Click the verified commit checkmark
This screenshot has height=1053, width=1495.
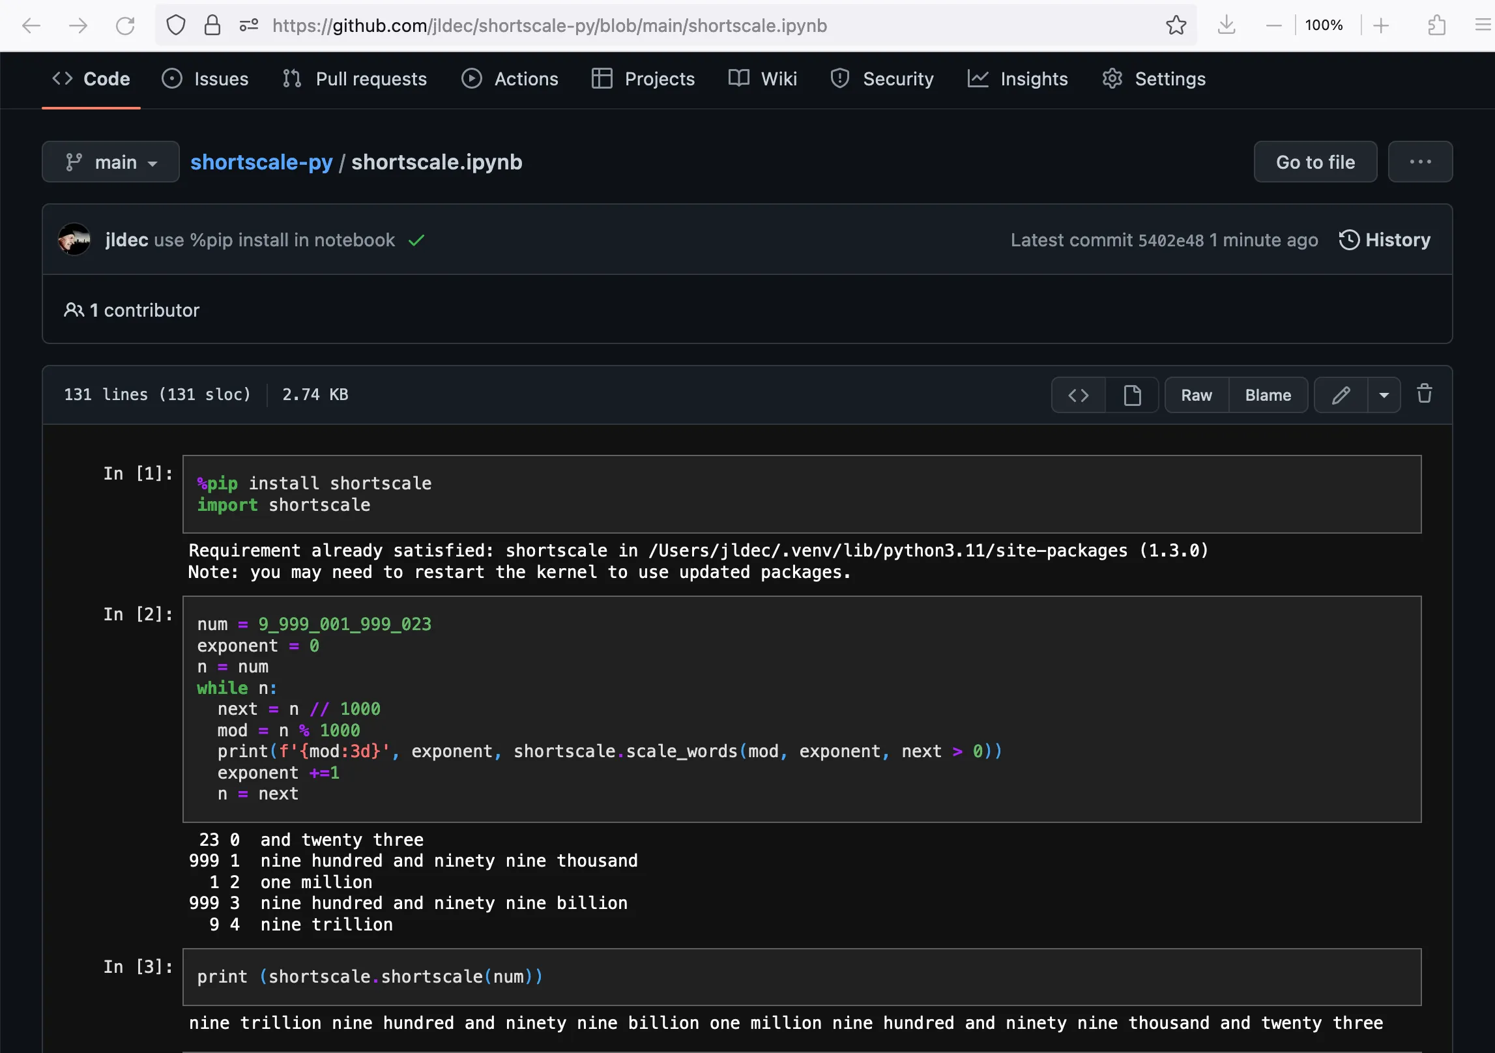coord(417,240)
